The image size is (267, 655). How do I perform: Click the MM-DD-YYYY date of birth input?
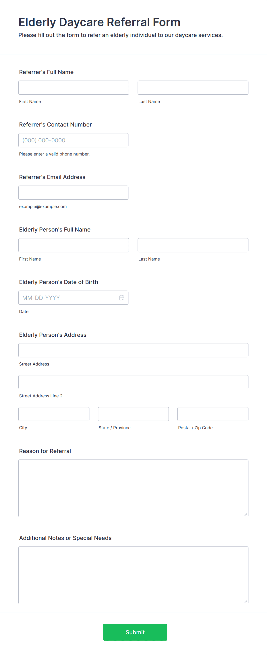tap(69, 298)
